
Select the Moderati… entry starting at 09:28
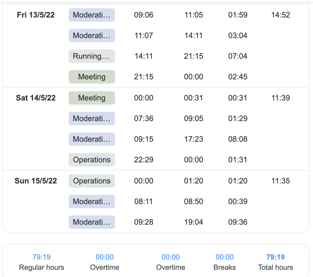click(x=92, y=222)
